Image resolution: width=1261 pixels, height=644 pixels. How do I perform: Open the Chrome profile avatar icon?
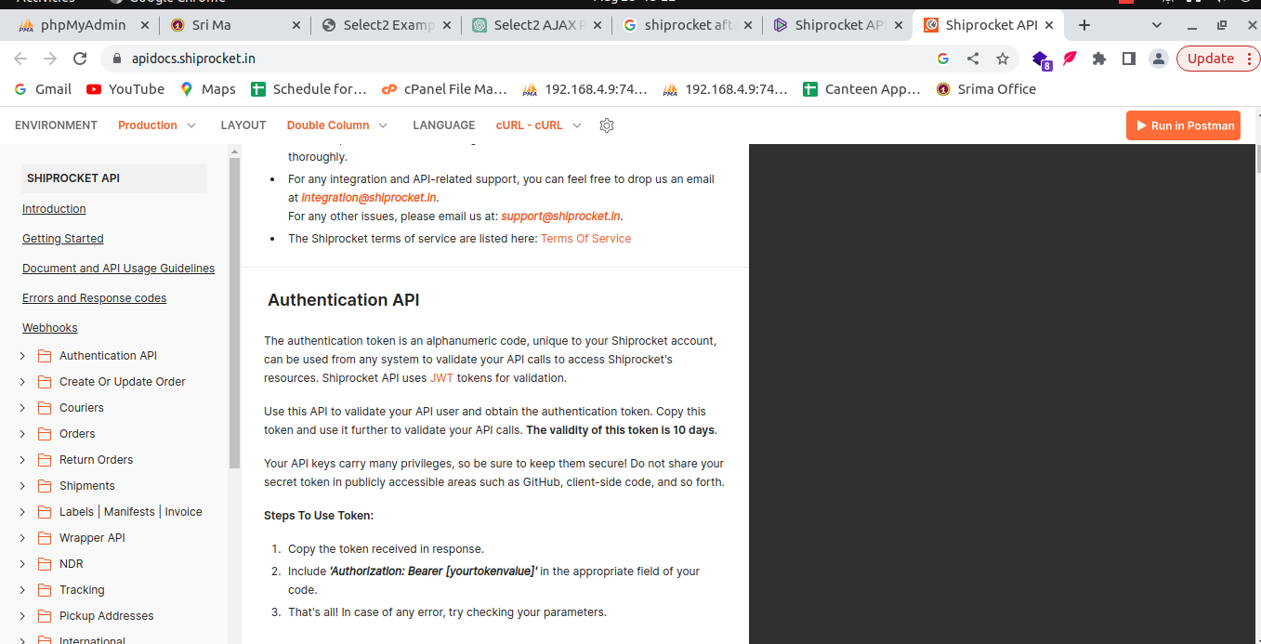pos(1158,59)
